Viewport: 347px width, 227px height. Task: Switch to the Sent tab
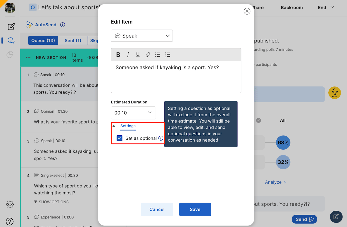[73, 40]
